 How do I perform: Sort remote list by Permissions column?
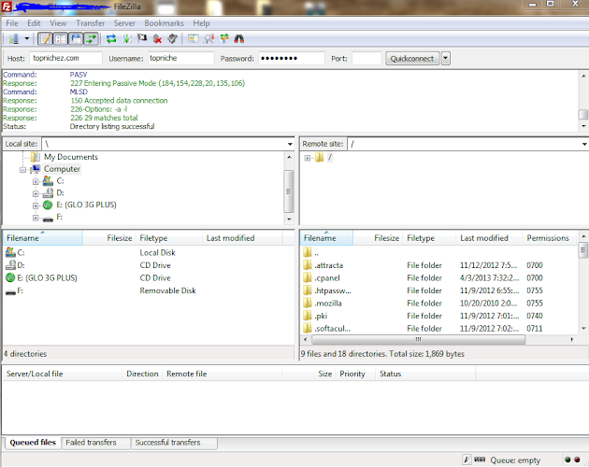tap(551, 238)
